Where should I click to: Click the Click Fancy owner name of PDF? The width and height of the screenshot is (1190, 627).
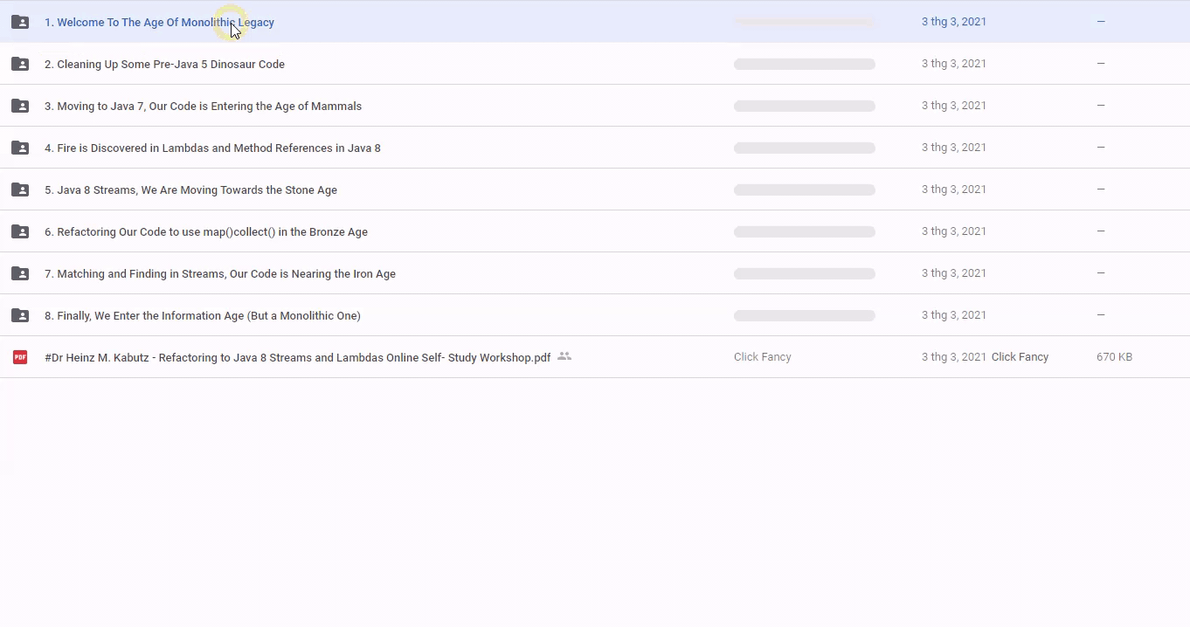[762, 357]
